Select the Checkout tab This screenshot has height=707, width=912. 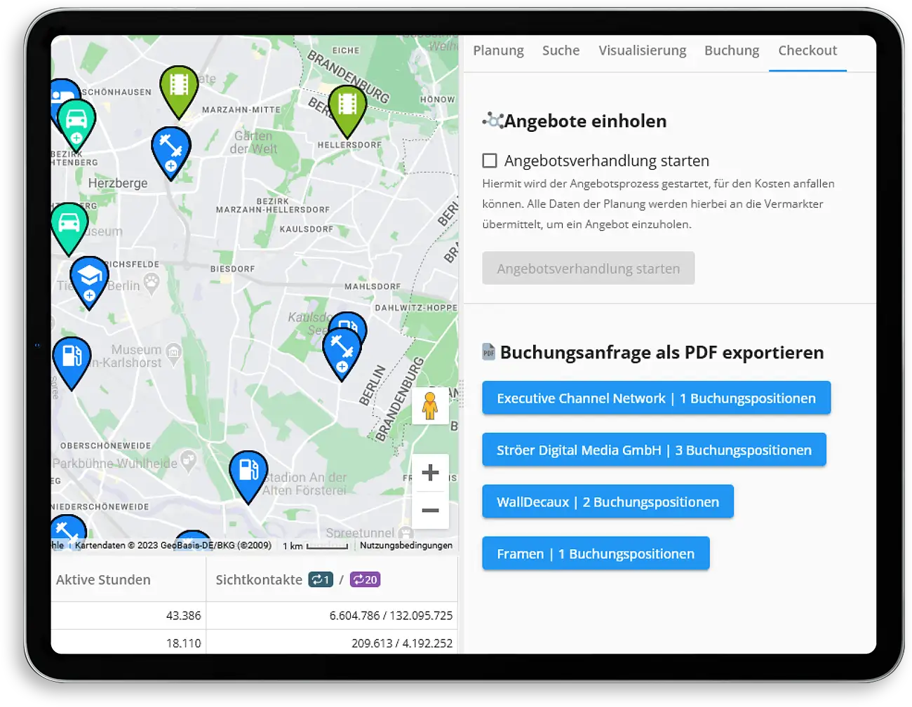point(807,50)
